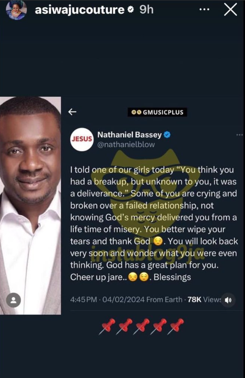The width and height of the screenshot is (245, 378).
Task: Click the 4:45 PM tweet timestamp
Action: pos(84,300)
